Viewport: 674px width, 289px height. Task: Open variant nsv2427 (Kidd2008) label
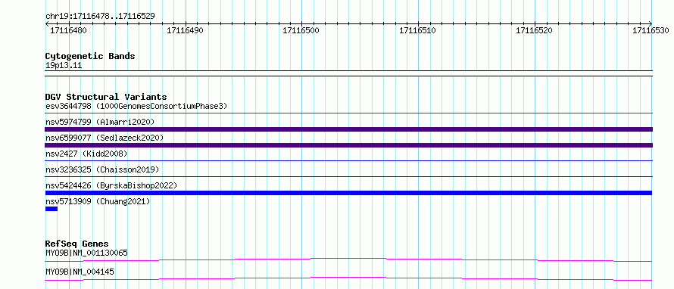(86, 154)
